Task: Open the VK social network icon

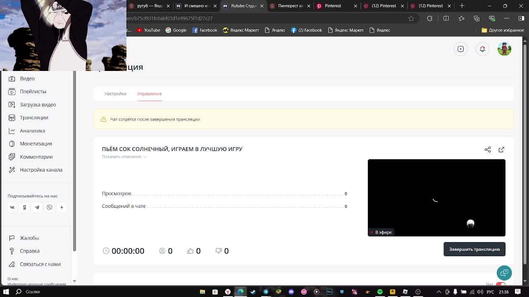Action: tap(12, 207)
